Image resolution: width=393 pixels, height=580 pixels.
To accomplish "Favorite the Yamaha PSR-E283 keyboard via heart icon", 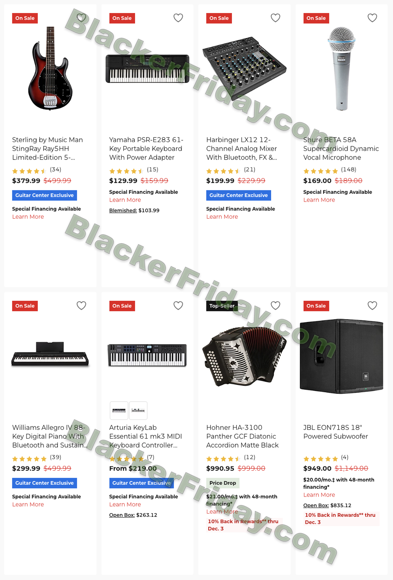I will click(x=178, y=18).
